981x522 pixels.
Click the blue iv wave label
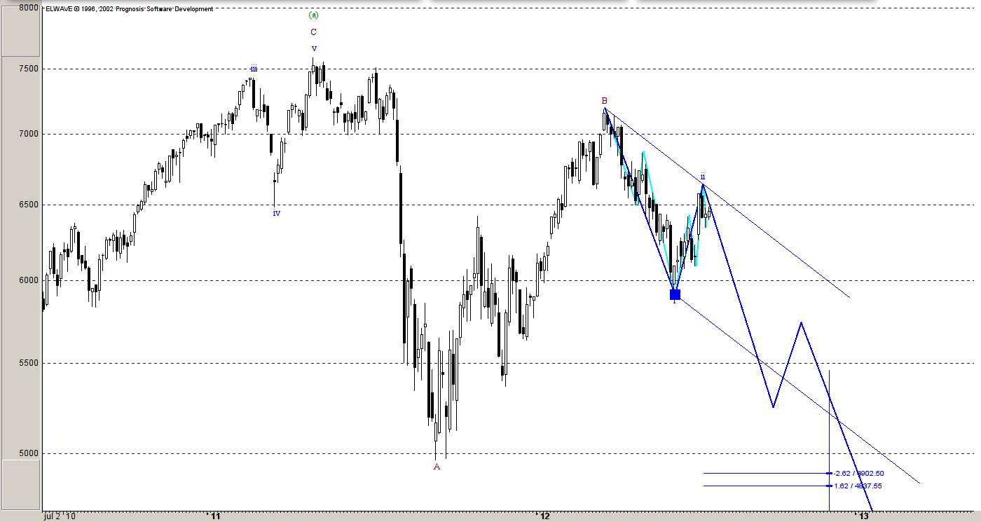277,213
